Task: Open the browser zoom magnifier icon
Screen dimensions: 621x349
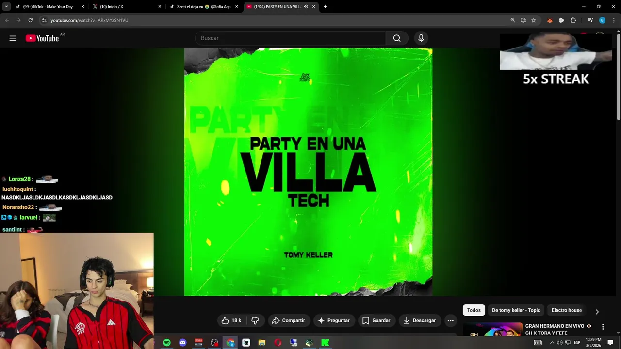Action: tap(513, 20)
